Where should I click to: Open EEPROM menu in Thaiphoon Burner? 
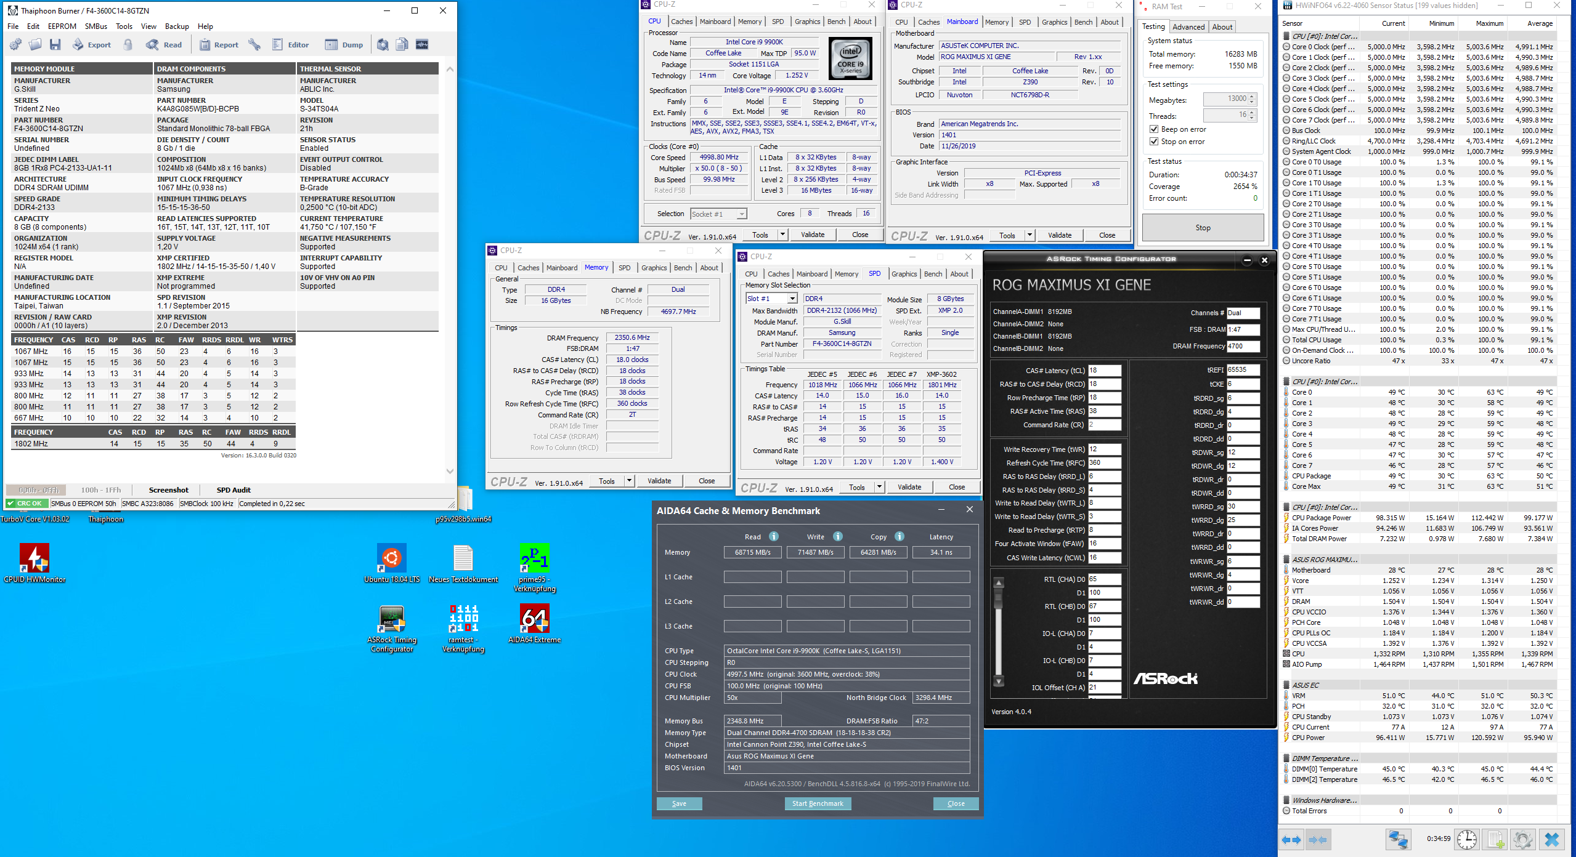(62, 26)
